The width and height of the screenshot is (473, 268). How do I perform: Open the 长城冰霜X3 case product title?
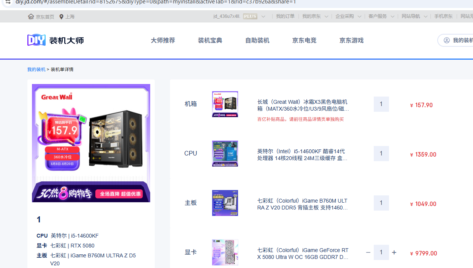[x=303, y=105]
